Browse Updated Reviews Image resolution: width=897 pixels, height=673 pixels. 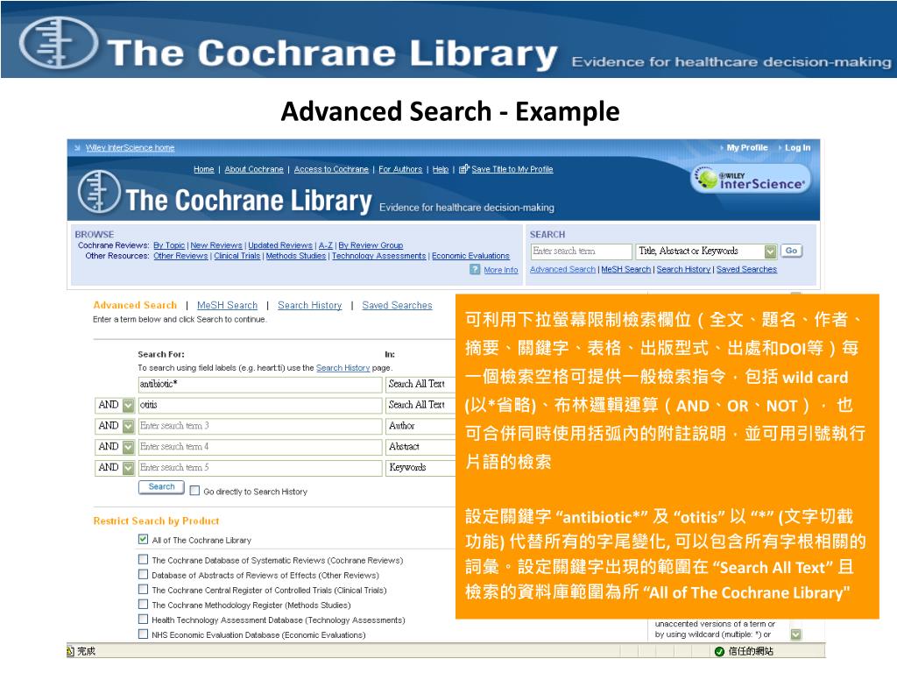click(280, 245)
